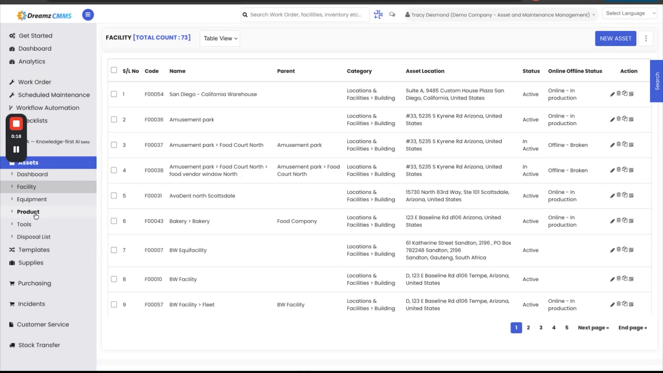Open Workflow Automation
The height and width of the screenshot is (373, 663).
(x=48, y=108)
